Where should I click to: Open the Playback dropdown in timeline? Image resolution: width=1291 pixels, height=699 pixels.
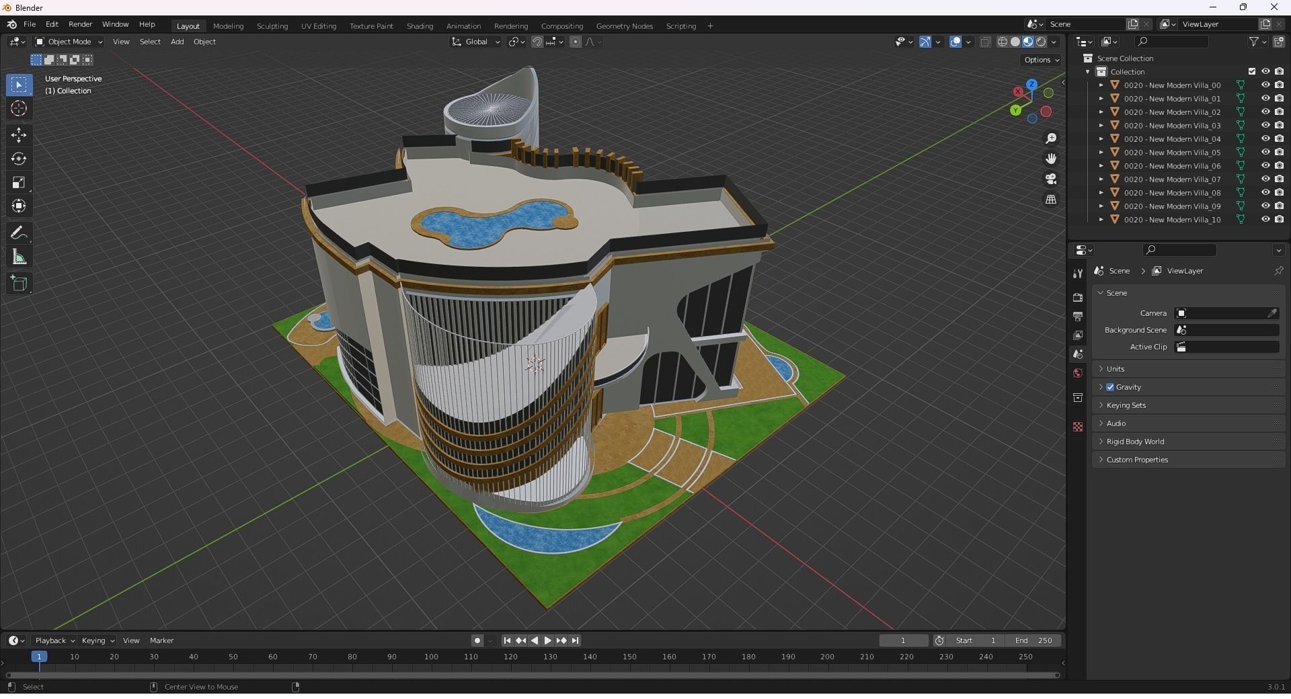point(54,641)
